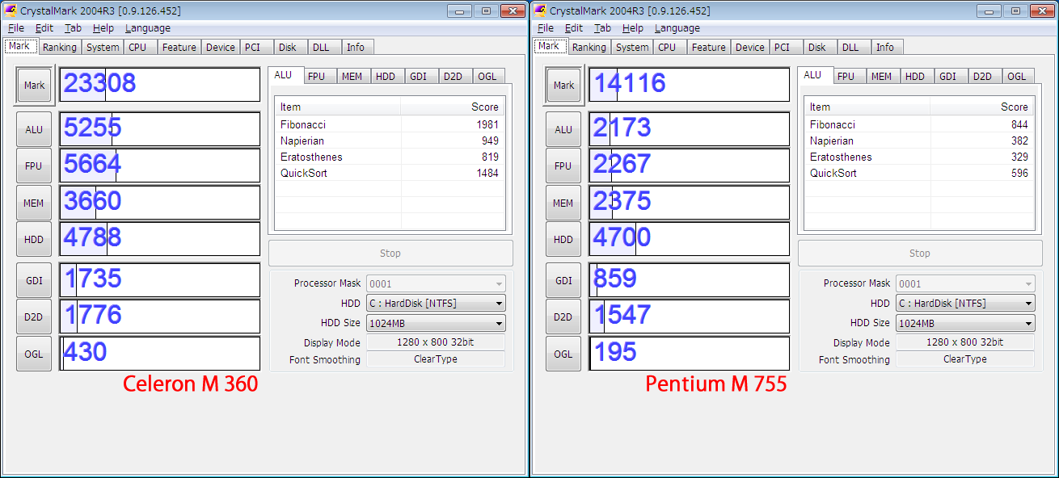Open the Tab menu in left window
This screenshot has width=1059, height=478.
[x=73, y=28]
